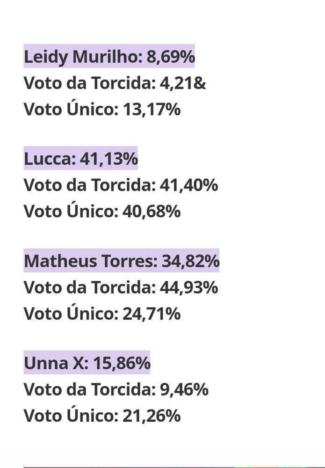Click the 40,68% value under Lucca
The image size is (325, 468).
click(x=152, y=212)
